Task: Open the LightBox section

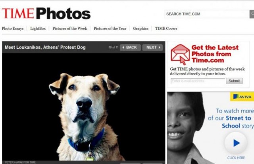Action: [x=38, y=29]
